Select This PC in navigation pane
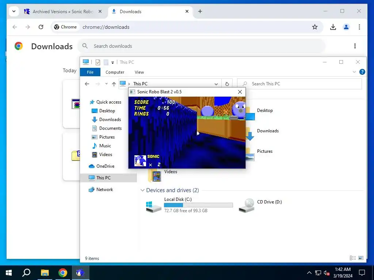Image resolution: width=374 pixels, height=280 pixels. coord(108,178)
